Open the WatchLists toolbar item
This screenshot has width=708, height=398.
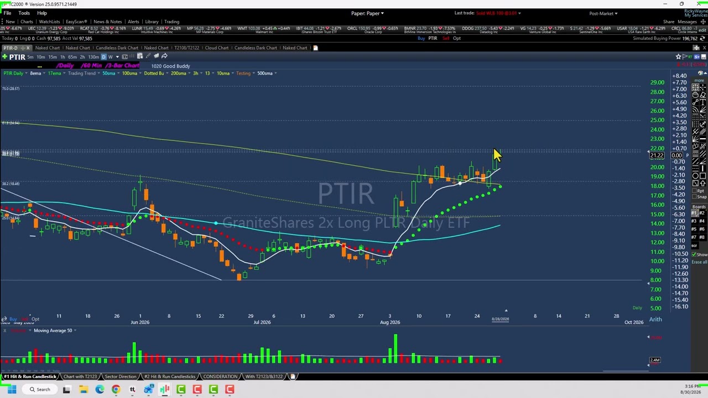pyautogui.click(x=49, y=22)
